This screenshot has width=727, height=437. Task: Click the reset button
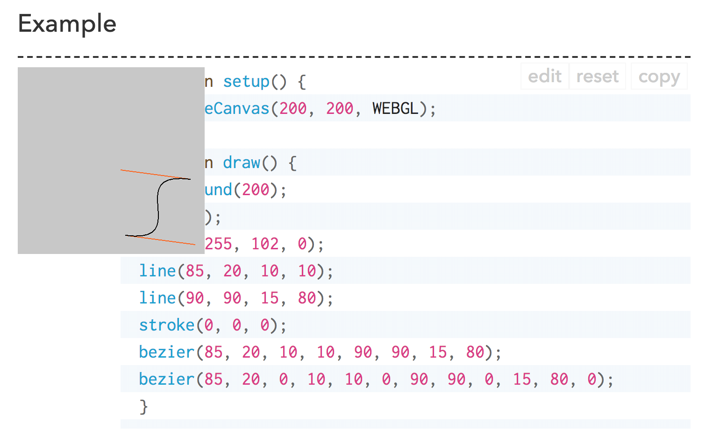597,76
